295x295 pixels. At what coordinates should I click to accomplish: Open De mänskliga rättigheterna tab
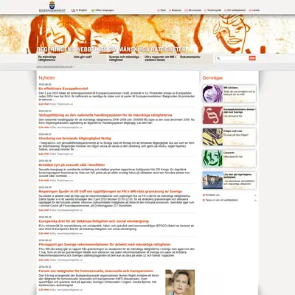54,58
